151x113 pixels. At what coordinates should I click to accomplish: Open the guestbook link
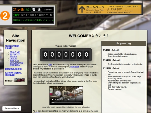(75, 67)
